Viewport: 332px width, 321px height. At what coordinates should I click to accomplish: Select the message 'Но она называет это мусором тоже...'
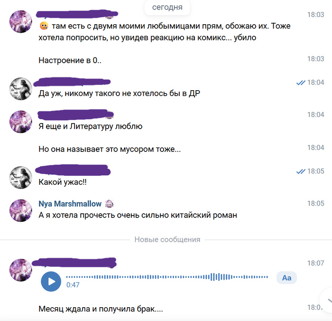tap(110, 149)
